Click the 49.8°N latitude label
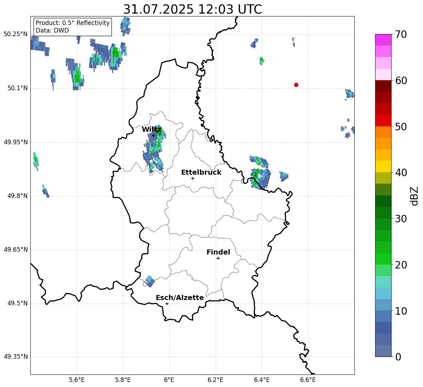The width and height of the screenshot is (423, 387). click(18, 196)
